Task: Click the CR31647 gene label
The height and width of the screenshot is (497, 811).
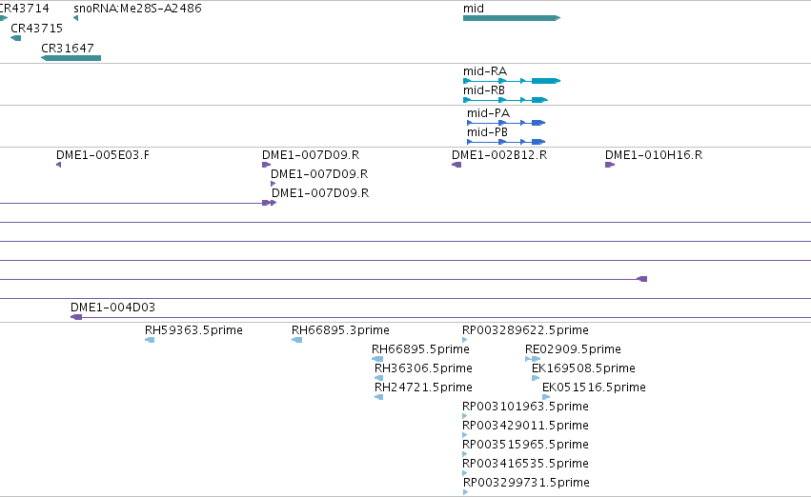Action: 68,48
